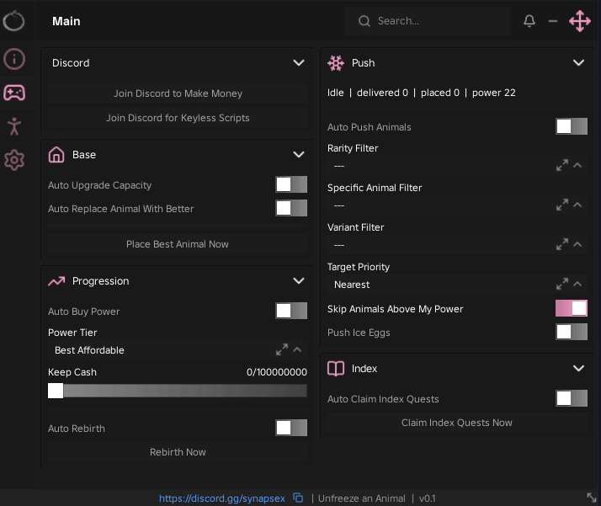Click Place Best Animal Now
This screenshot has width=601, height=506.
(x=178, y=244)
